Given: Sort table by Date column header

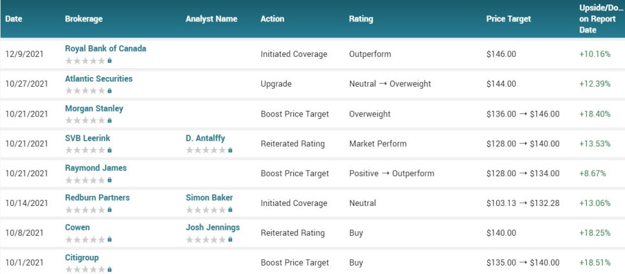Looking at the screenshot, I should coord(14,19).
